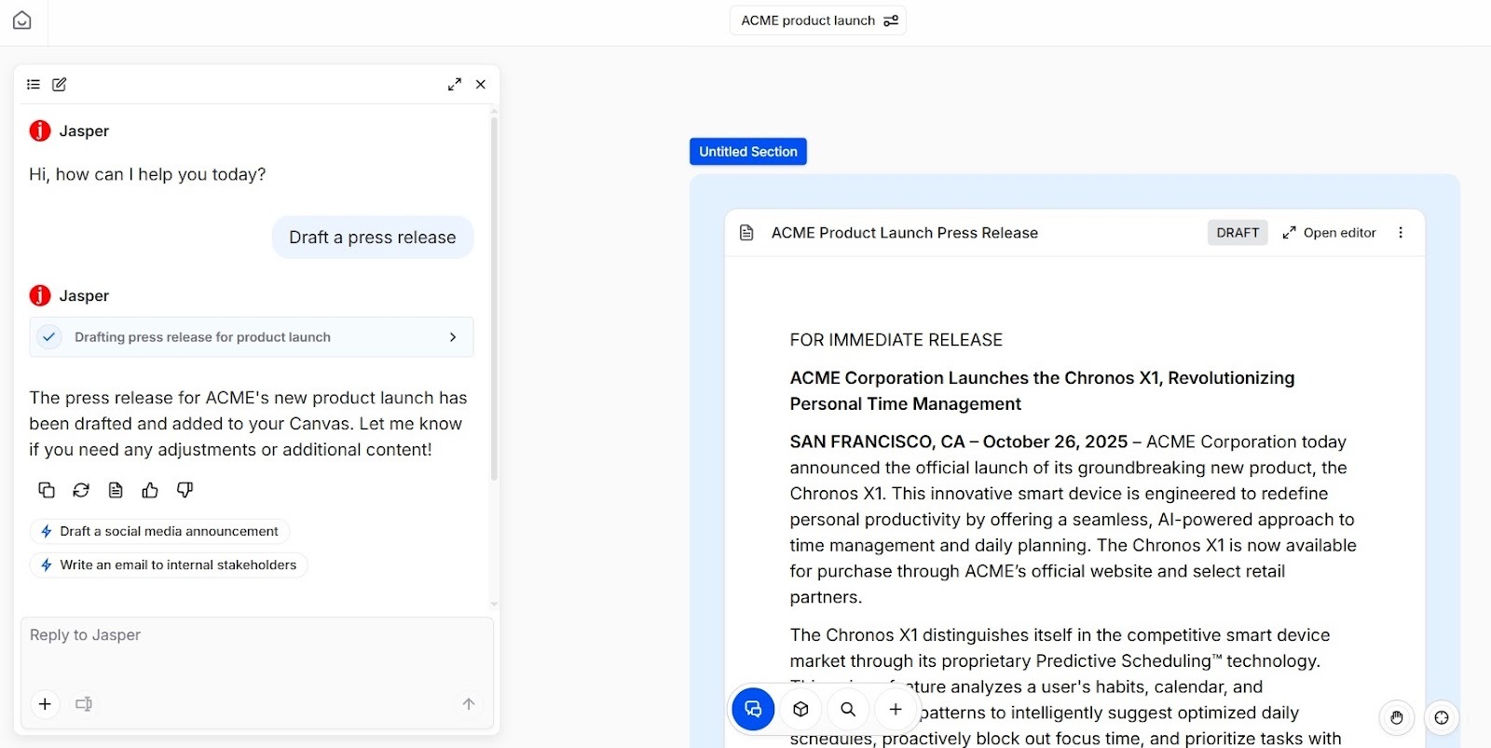
Task: Add new item with bottom toolbar plus
Action: click(x=896, y=709)
